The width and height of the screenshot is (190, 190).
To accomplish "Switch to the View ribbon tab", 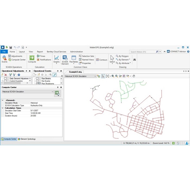I will (31, 52).
